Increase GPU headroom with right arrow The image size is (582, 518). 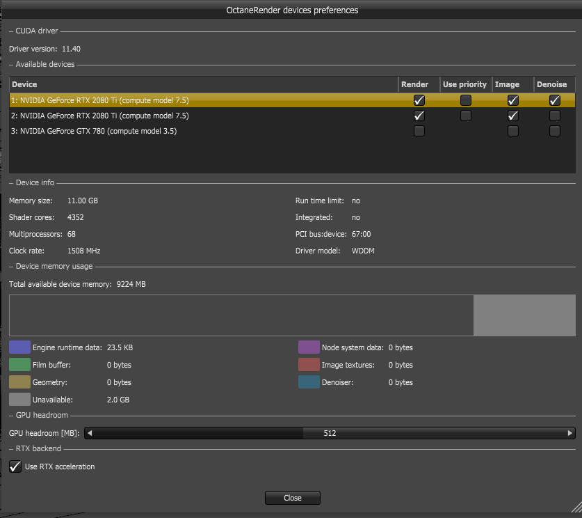tap(569, 433)
